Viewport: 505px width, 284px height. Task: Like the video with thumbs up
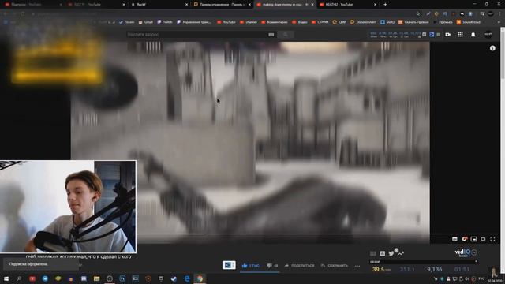[x=250, y=266]
